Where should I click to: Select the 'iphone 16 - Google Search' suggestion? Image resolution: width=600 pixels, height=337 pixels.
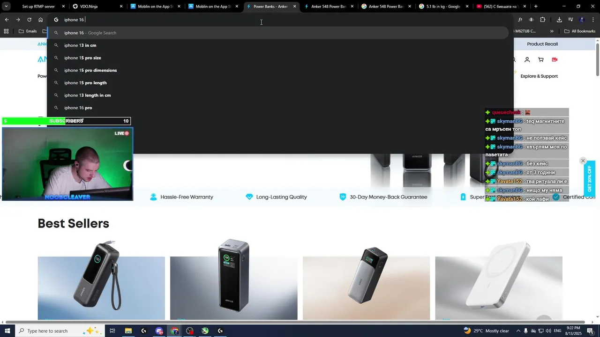click(278, 33)
